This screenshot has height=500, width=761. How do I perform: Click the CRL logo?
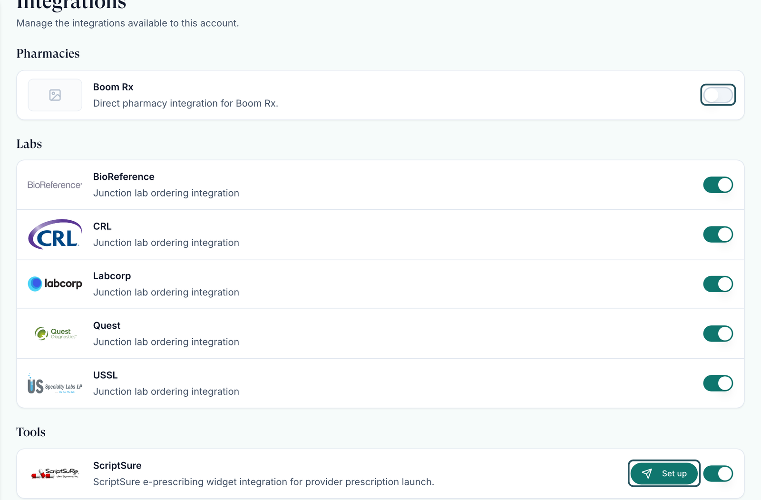(55, 235)
